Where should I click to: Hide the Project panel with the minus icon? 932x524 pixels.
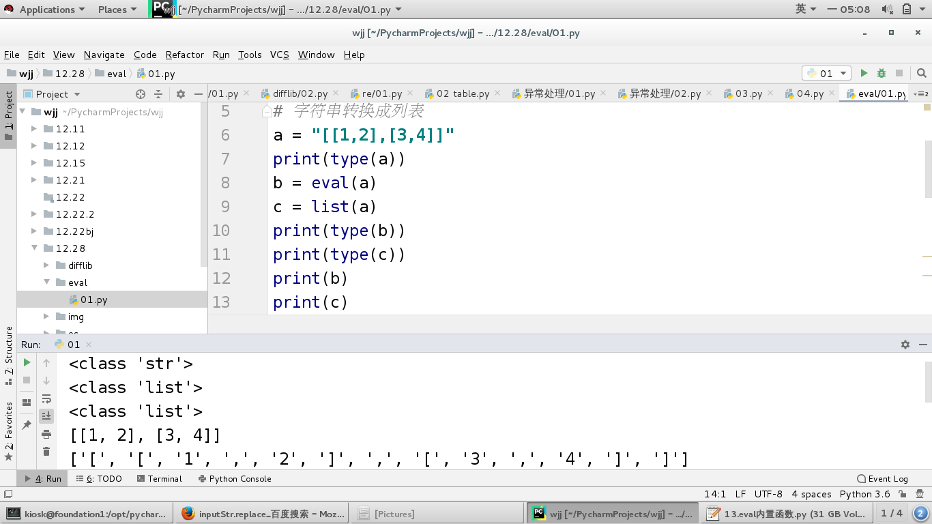click(x=199, y=94)
